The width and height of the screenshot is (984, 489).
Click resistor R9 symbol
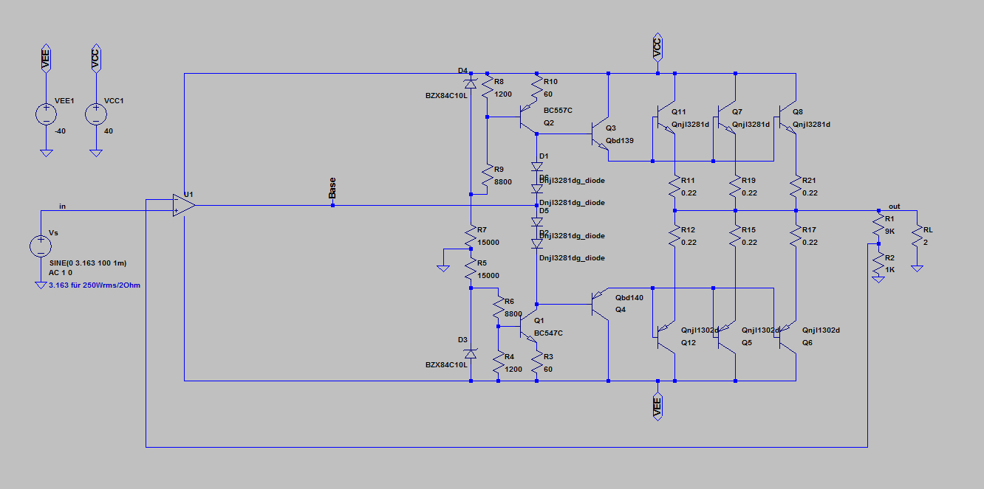(x=488, y=176)
